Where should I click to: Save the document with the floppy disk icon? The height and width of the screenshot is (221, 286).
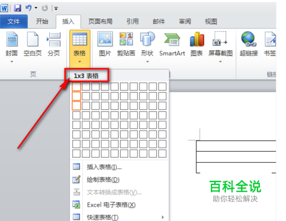(18, 8)
